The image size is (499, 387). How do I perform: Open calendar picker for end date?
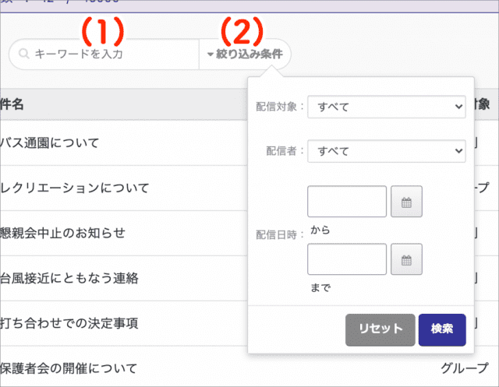(x=406, y=259)
